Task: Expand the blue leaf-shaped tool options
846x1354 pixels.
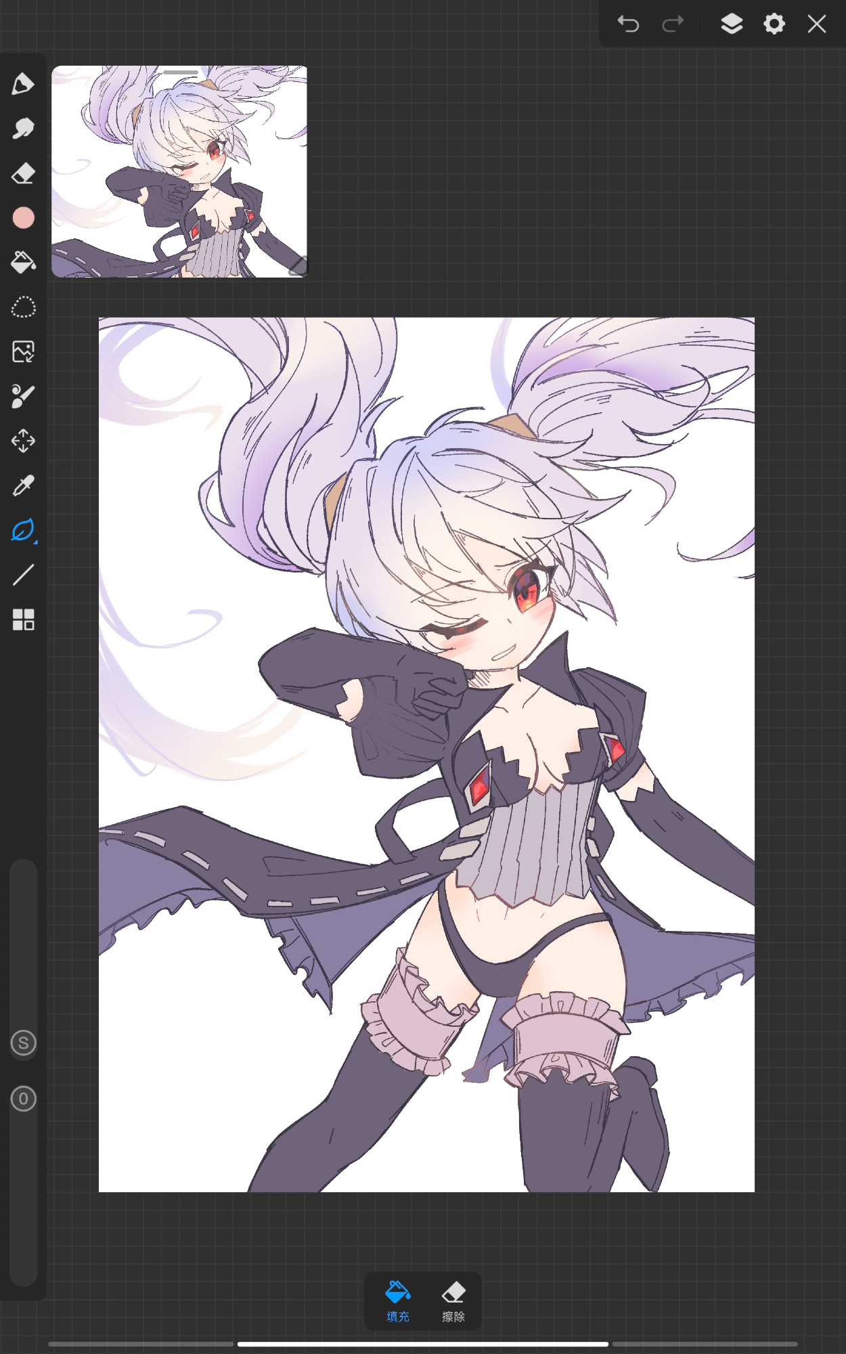Action: click(x=23, y=530)
